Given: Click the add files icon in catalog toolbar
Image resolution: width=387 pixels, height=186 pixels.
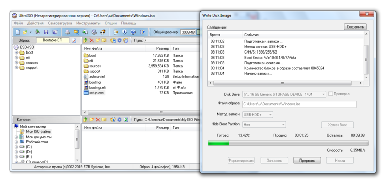Looking at the screenshot, I should 113,120.
